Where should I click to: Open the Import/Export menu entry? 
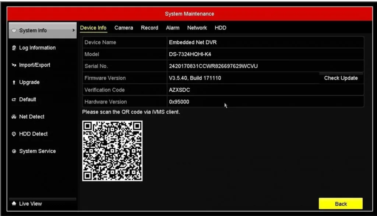point(35,65)
